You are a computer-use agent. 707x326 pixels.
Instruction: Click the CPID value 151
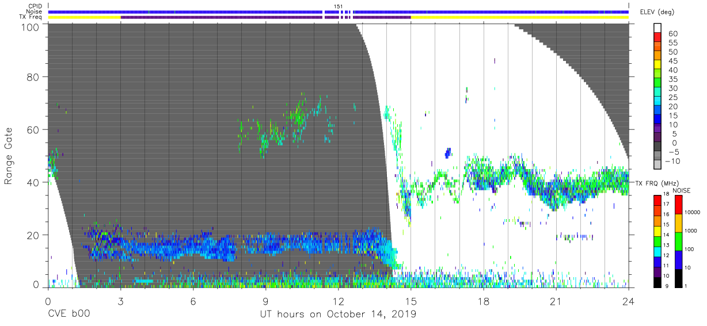point(339,6)
